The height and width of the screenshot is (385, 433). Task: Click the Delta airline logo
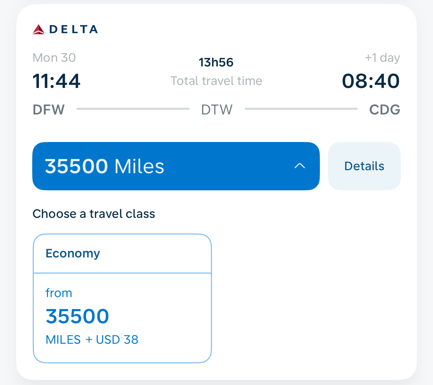point(65,30)
